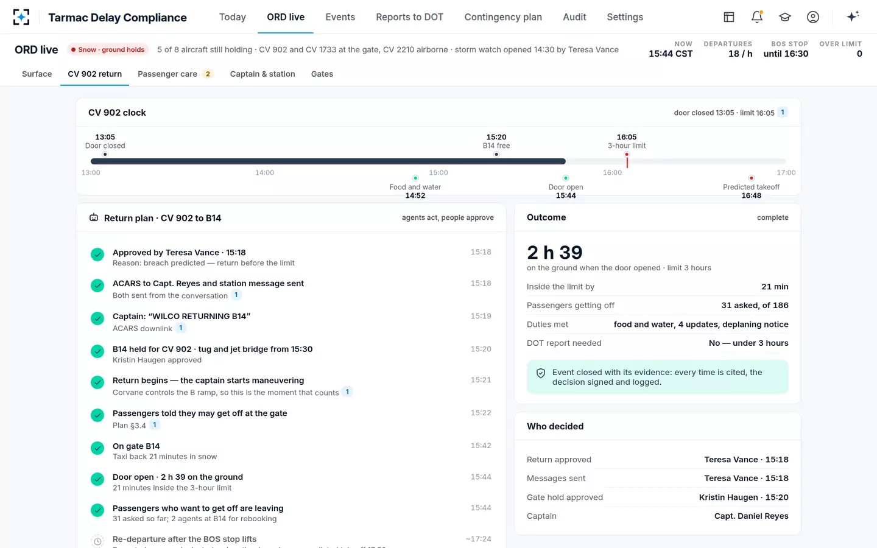Click check icon next to B14 held step

point(97,351)
